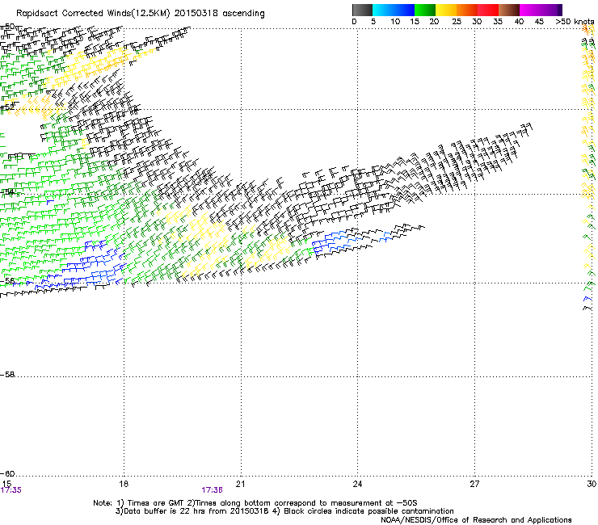Click the date text '20150318 ascending'
The height and width of the screenshot is (525, 598).
point(219,14)
